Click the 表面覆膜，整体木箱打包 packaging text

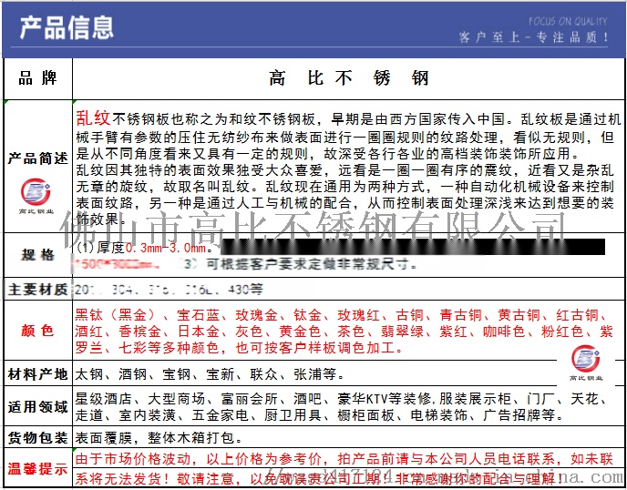[155, 438]
